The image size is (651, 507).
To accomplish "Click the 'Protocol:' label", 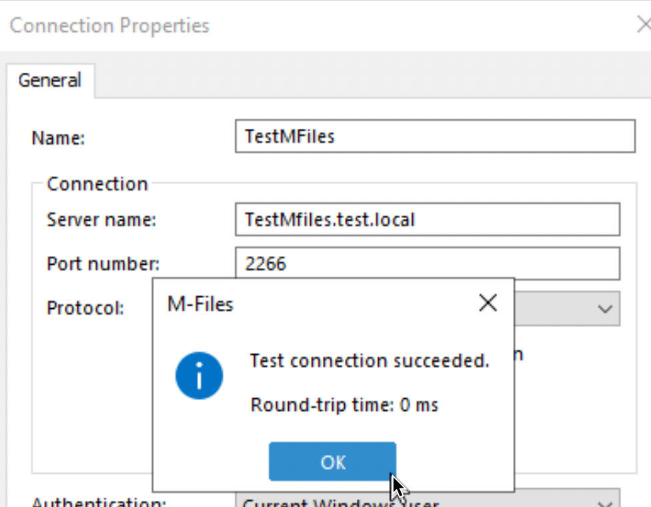I will [85, 308].
